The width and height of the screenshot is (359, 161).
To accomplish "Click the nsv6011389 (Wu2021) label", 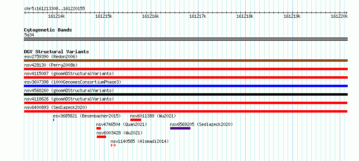I will [x=153, y=116].
